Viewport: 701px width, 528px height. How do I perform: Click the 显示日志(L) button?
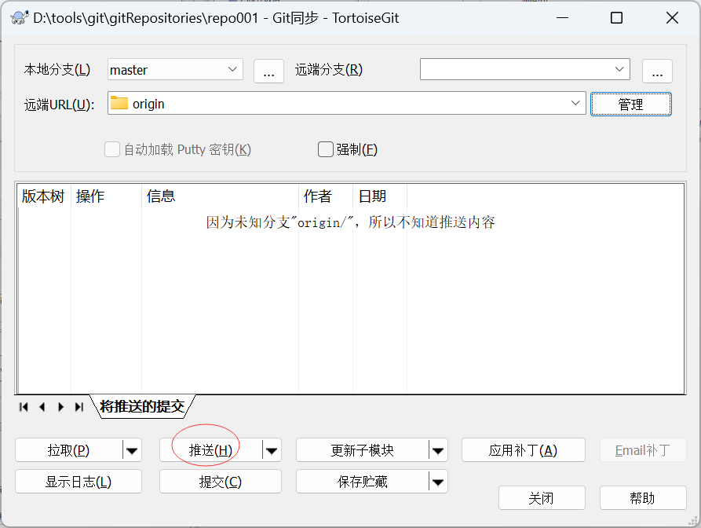[x=78, y=482]
